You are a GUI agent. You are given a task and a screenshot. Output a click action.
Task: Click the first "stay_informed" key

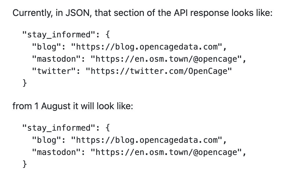(59, 35)
